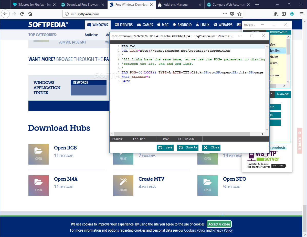Click the tracking protection shield icon

pyautogui.click(x=232, y=14)
